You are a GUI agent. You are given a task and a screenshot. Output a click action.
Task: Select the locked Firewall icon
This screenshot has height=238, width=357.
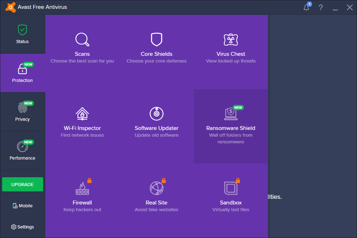click(82, 189)
